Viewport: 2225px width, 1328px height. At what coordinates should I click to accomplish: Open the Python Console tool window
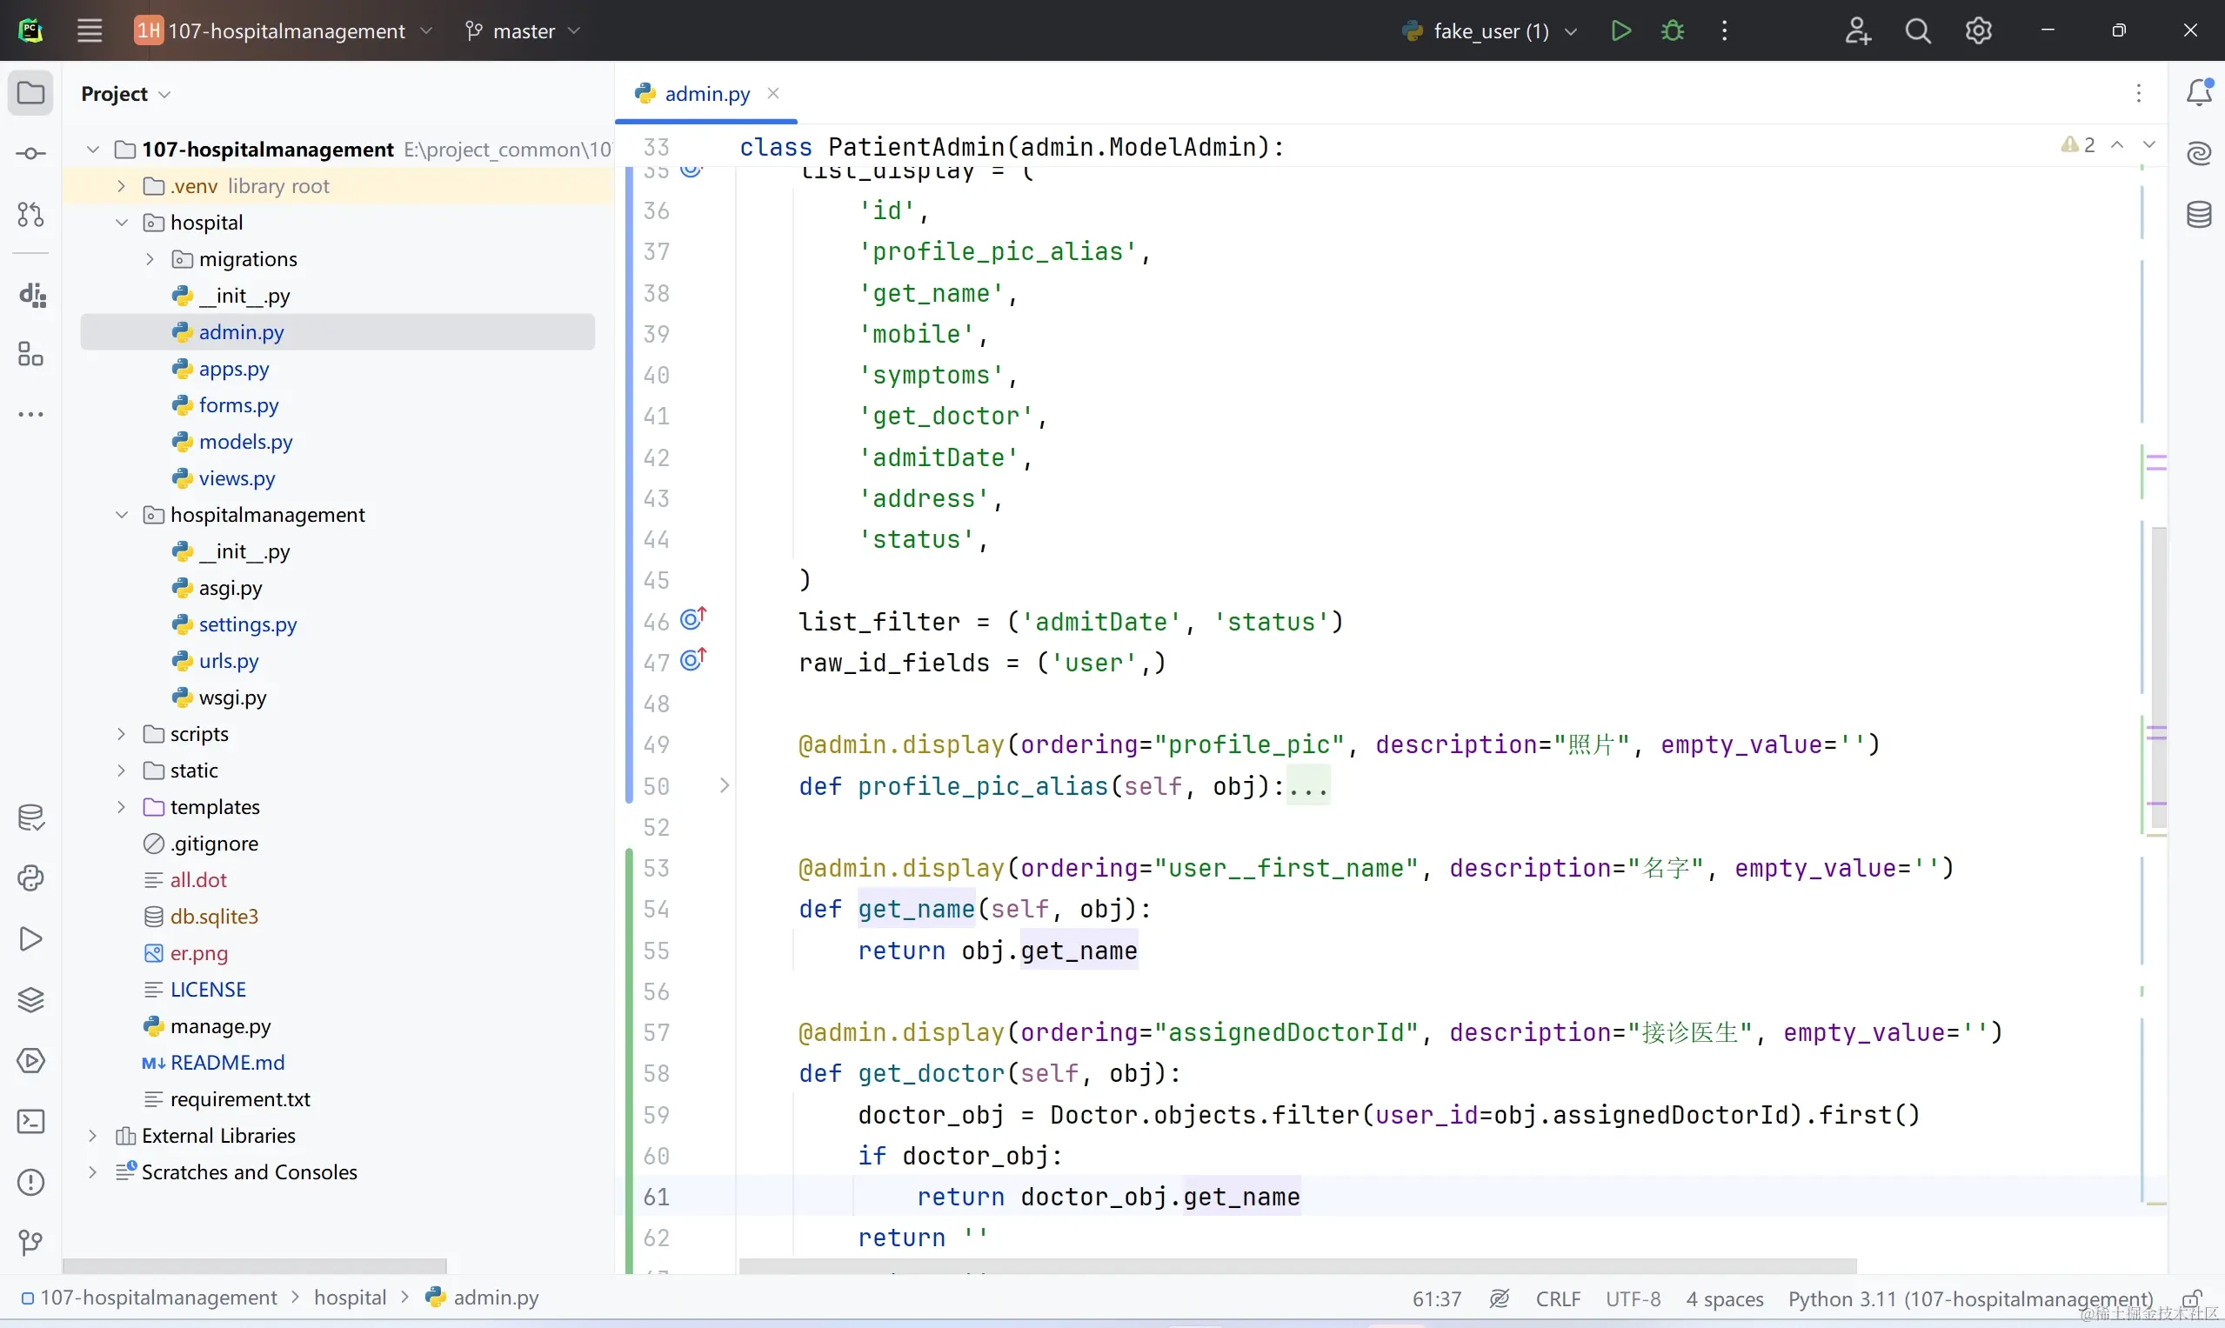coord(30,878)
